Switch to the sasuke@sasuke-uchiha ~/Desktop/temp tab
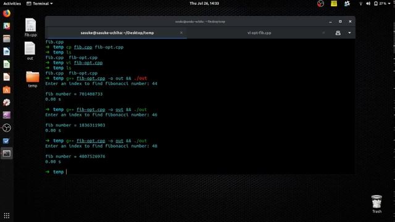The image size is (395, 222). (x=117, y=33)
